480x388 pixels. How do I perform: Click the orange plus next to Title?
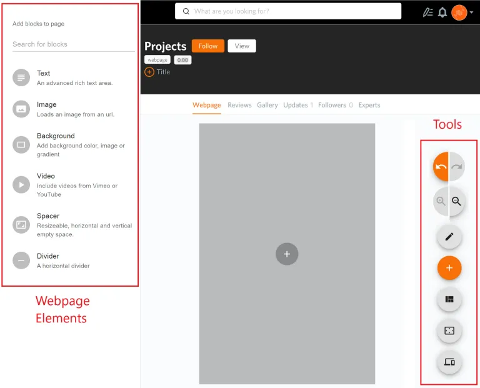click(x=149, y=72)
